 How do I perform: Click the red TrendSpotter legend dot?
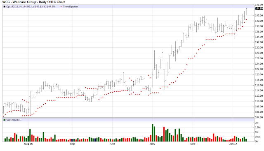coord(61,7)
